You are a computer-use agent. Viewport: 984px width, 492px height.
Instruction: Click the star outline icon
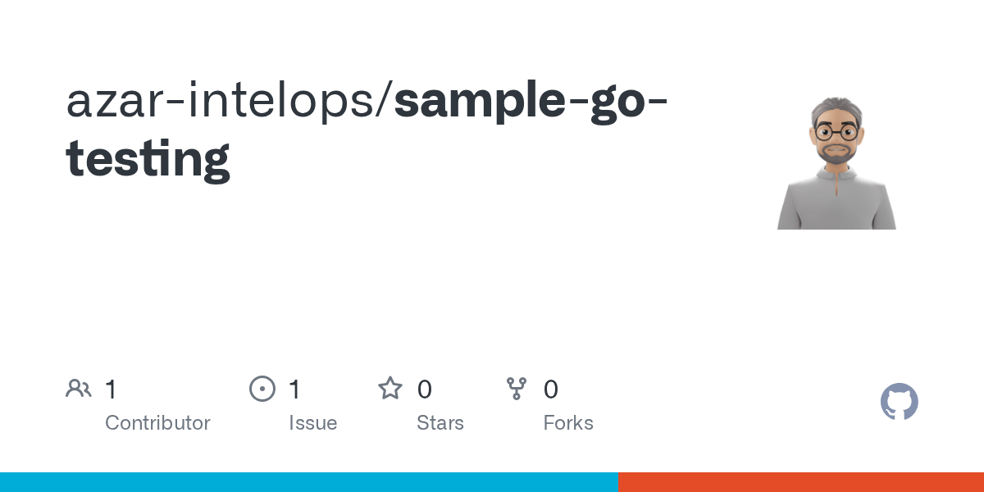point(390,388)
